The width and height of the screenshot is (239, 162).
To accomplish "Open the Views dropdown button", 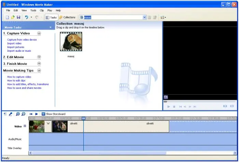I will click(x=163, y=17).
